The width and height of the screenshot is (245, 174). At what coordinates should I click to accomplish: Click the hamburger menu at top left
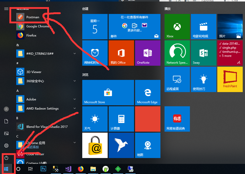(x=6, y=9)
